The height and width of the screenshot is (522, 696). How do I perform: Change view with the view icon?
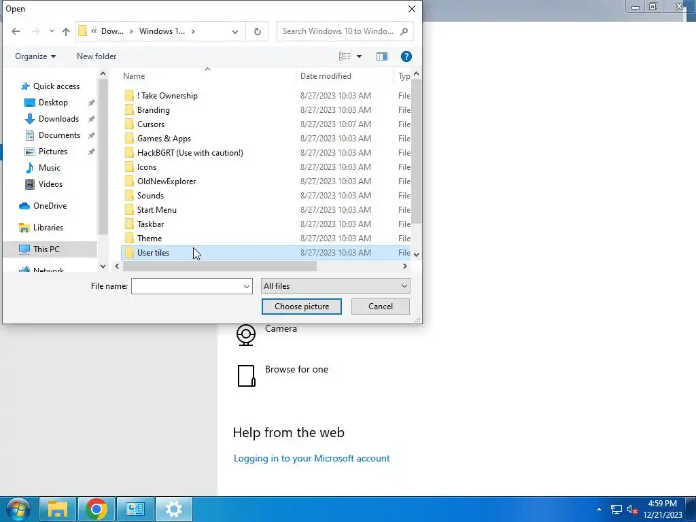tap(345, 56)
